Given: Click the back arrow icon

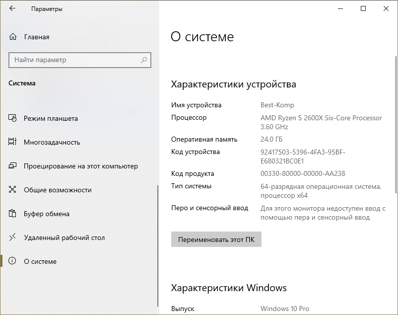Looking at the screenshot, I should 12,8.
